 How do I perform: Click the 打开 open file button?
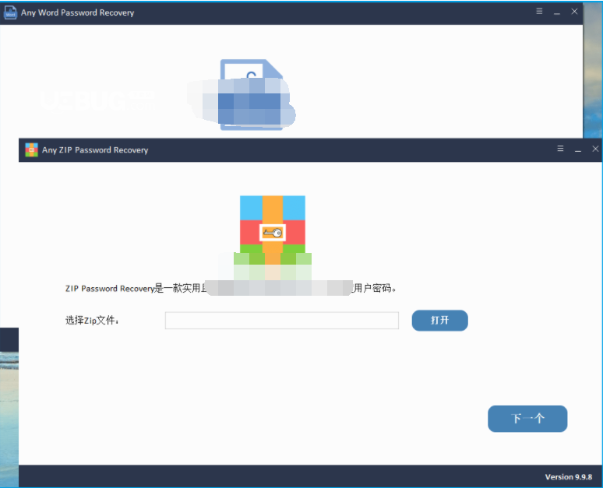tap(439, 320)
